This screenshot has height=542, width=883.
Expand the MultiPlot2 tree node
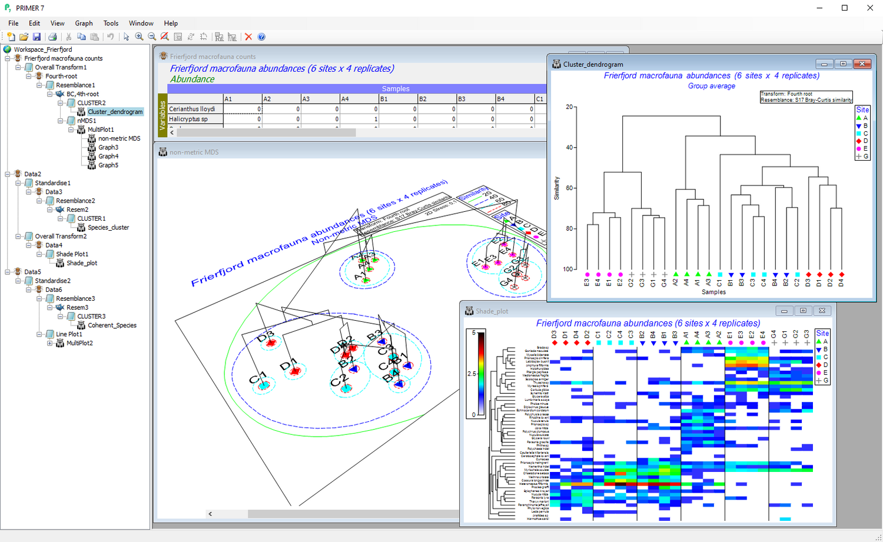[50, 343]
